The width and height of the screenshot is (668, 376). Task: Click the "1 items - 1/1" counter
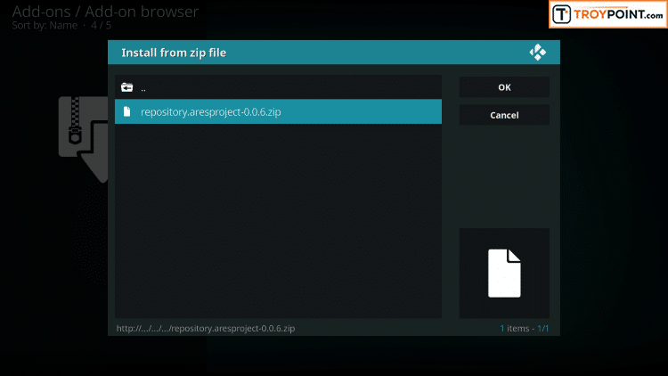click(524, 328)
